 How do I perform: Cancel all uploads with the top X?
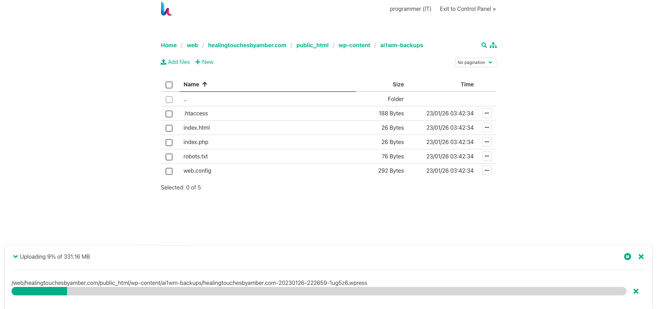[x=641, y=257]
